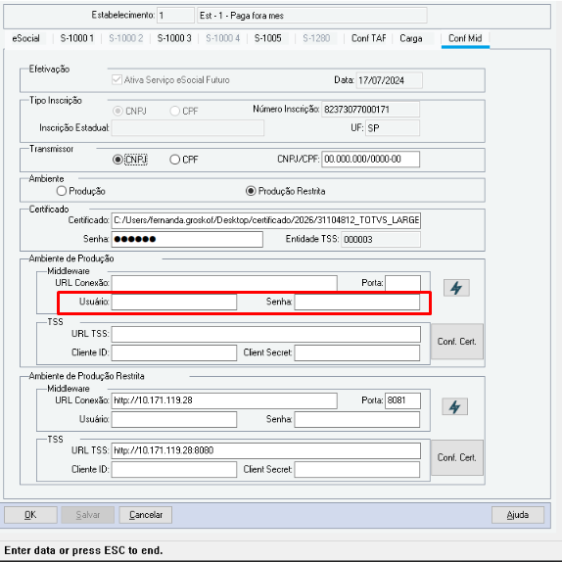The width and height of the screenshot is (562, 562).
Task: Click the establishment description field 'Est - 1 - Paga fora mes'
Action: pos(311,16)
